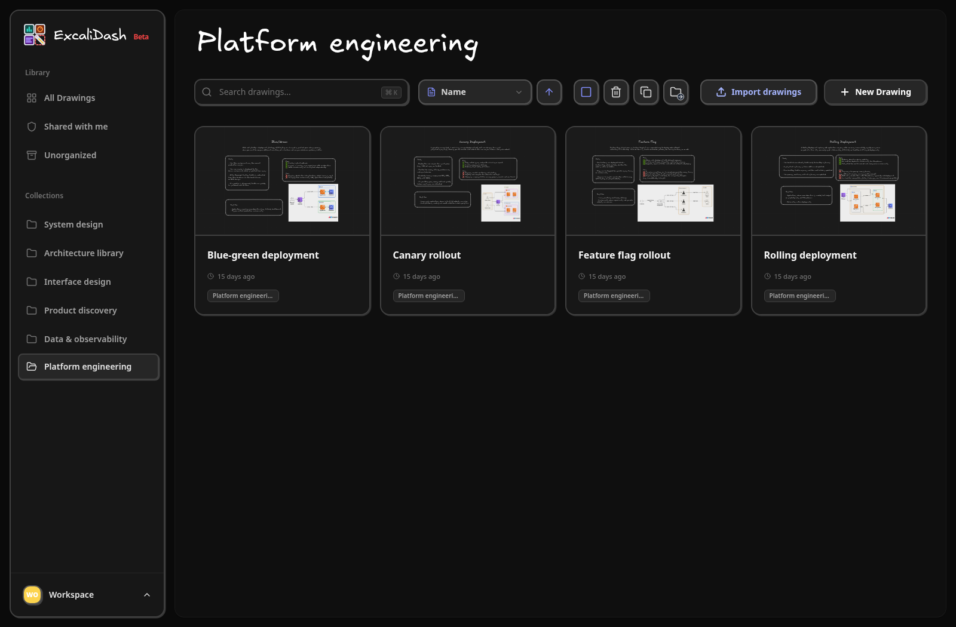Delete selected drawings with trash icon
This screenshot has height=627, width=956.
point(616,92)
